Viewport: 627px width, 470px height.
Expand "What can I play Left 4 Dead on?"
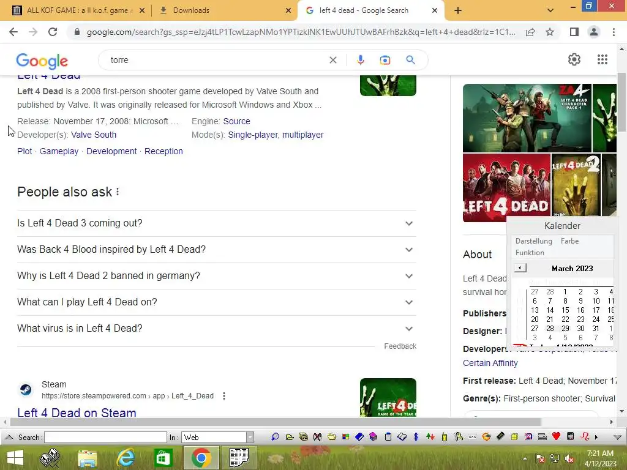(217, 302)
